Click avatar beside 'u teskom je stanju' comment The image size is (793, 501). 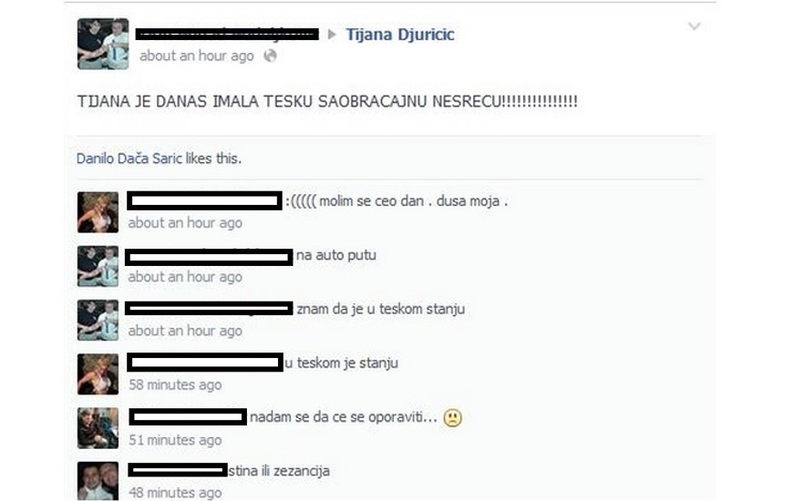coord(98,374)
